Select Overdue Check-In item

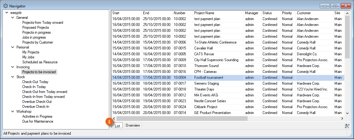[x=35, y=107]
